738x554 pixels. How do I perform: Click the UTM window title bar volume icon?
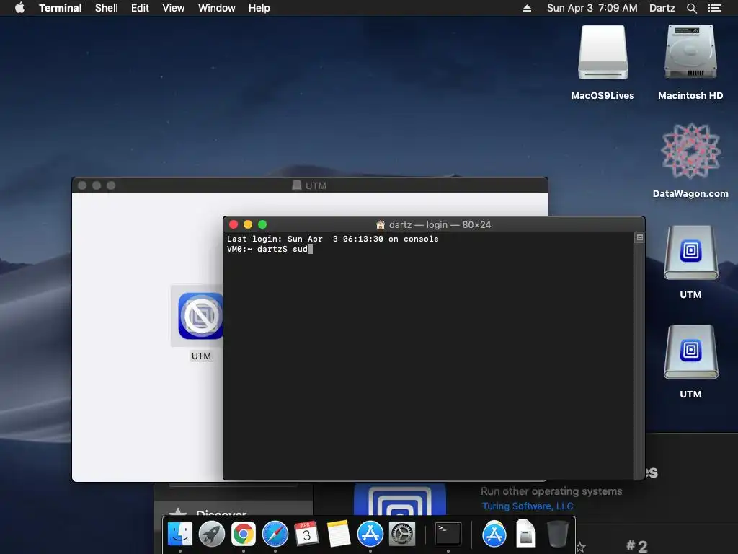[x=296, y=185]
